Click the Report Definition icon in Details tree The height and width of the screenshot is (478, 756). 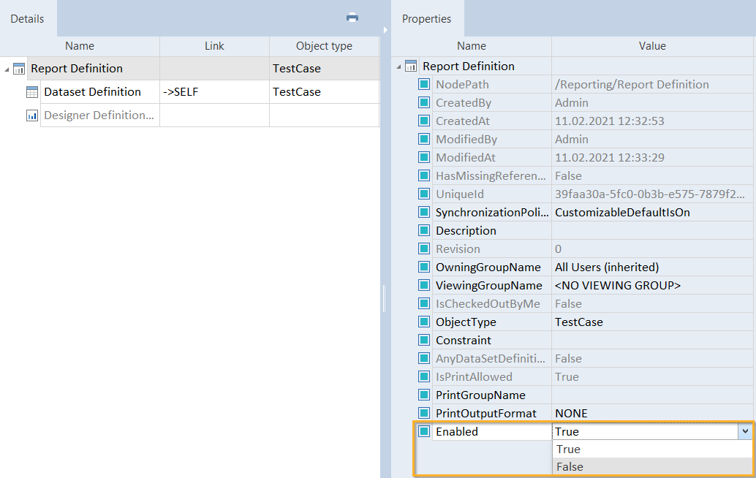[19, 69]
